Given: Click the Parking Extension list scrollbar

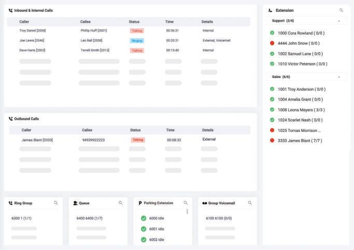Looking at the screenshot, I should [x=187, y=212].
